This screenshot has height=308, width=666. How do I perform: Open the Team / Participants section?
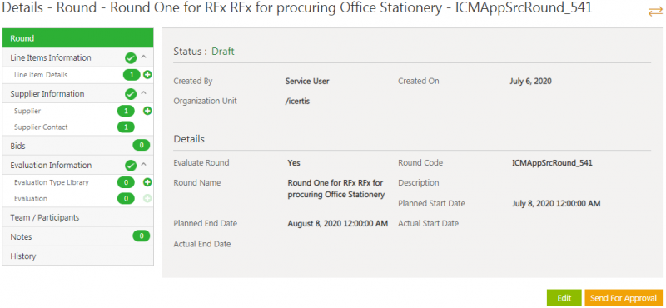coord(77,217)
